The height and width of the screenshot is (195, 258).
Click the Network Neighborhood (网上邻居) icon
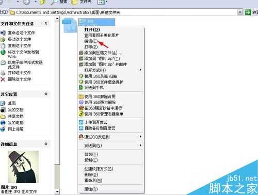point(3,129)
